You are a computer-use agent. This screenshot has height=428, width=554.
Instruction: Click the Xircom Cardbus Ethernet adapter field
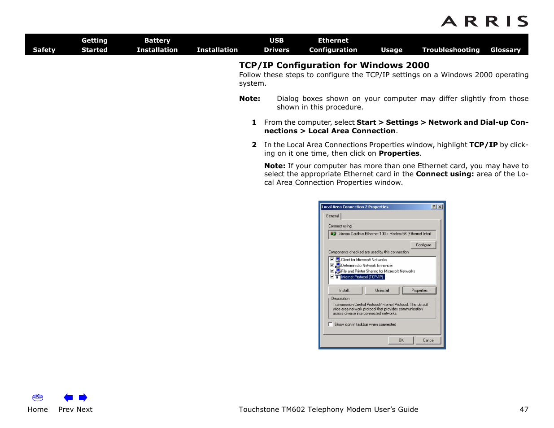tap(382, 234)
